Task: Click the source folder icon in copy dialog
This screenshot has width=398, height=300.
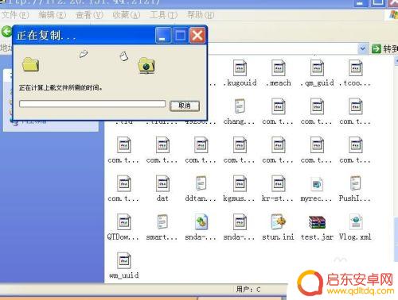Action: [x=30, y=64]
